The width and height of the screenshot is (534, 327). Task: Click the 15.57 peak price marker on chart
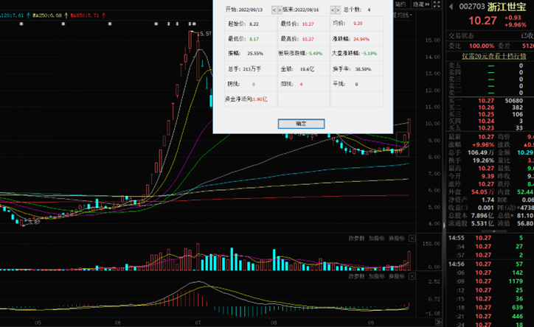pyautogui.click(x=201, y=33)
